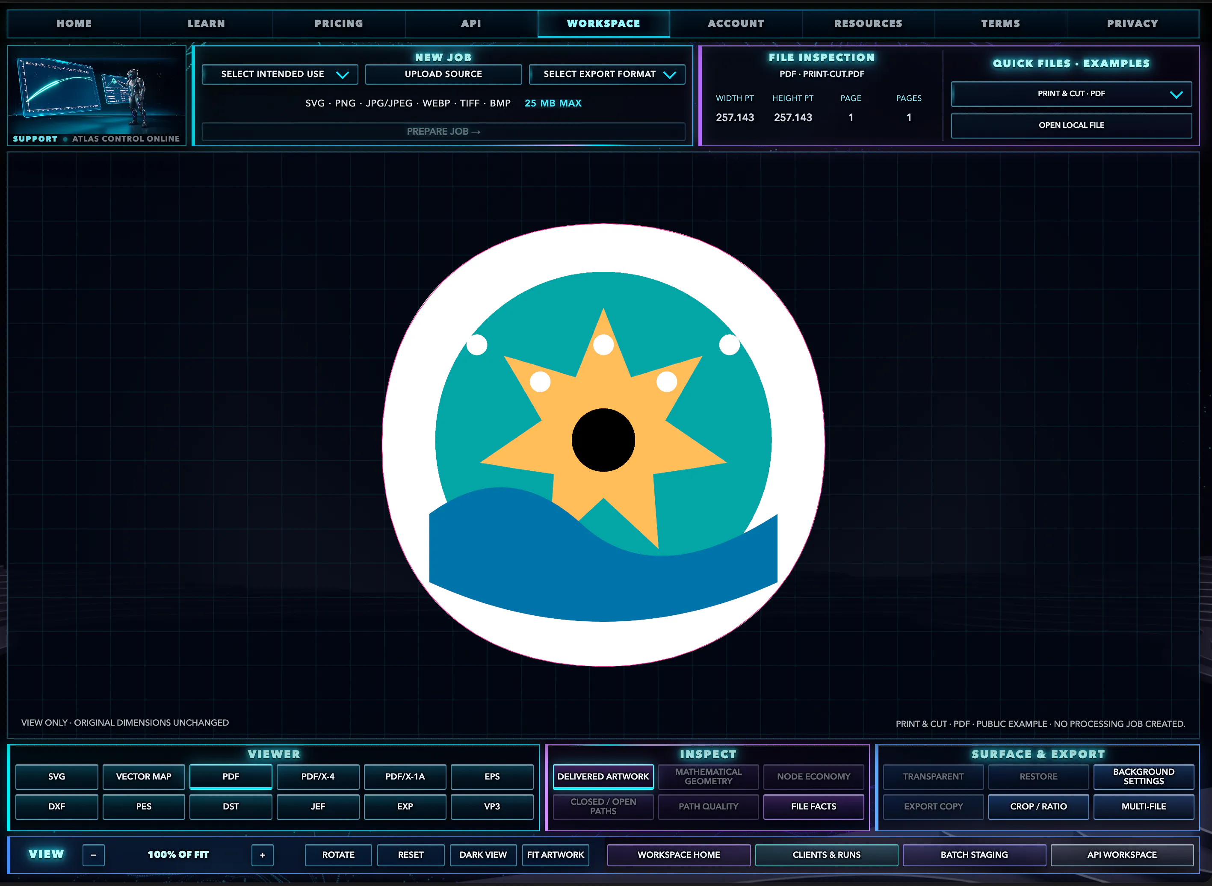Open the Account tab
Image resolution: width=1212 pixels, height=886 pixels.
(x=736, y=24)
